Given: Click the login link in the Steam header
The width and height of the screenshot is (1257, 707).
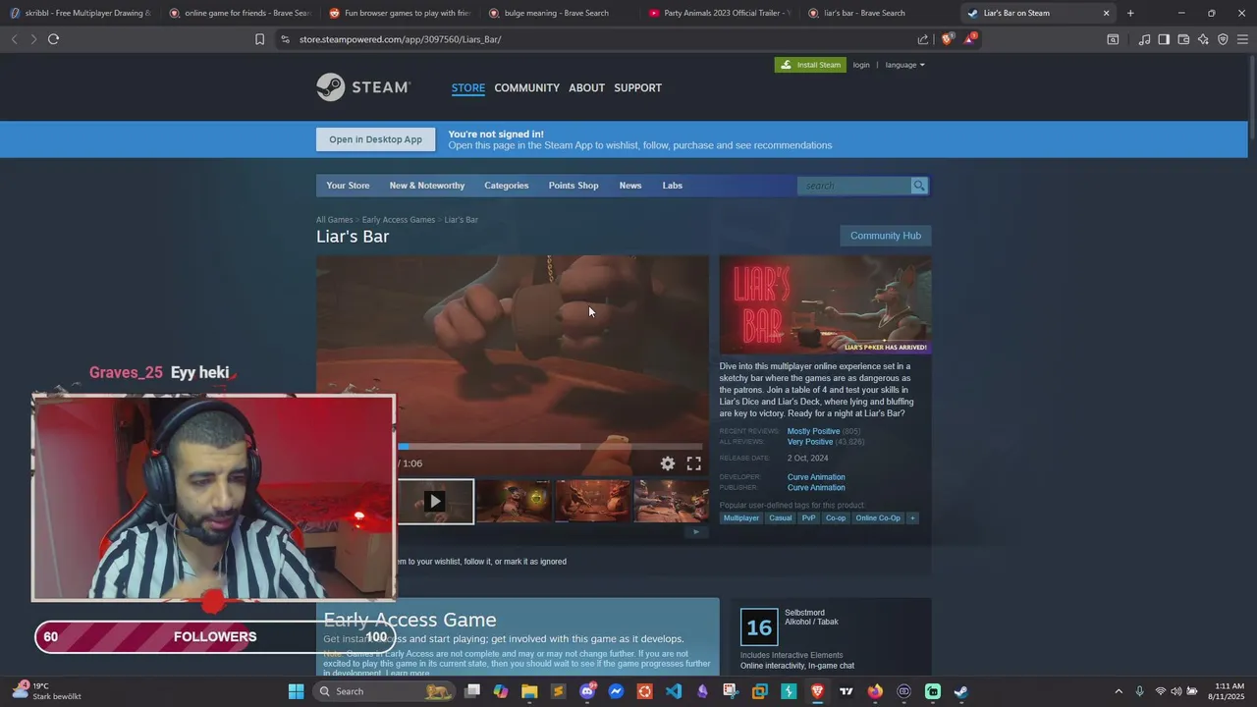Looking at the screenshot, I should pos(861,65).
